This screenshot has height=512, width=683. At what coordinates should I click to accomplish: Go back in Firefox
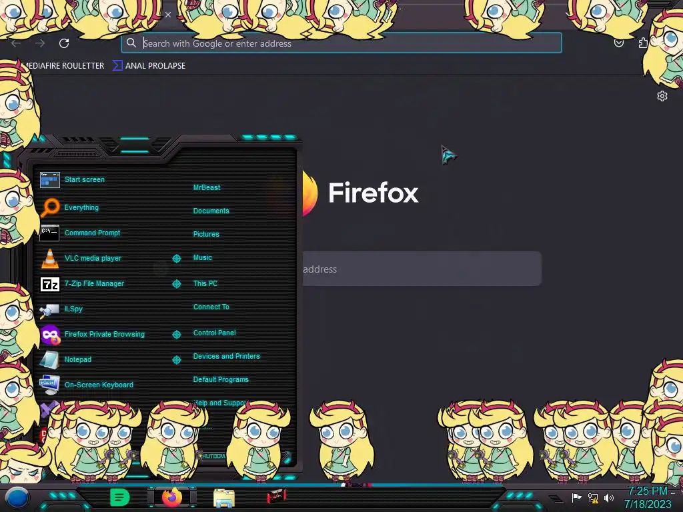coord(16,43)
